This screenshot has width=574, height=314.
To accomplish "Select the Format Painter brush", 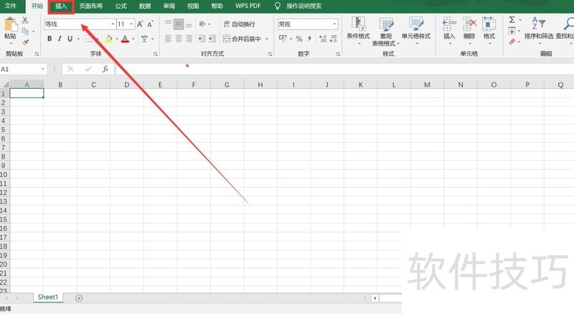I will pyautogui.click(x=25, y=42).
